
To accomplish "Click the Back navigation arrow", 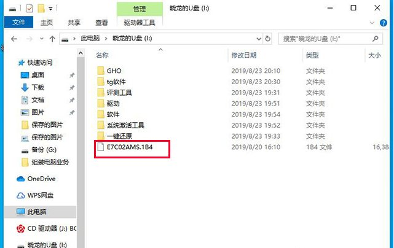I will (14, 39).
